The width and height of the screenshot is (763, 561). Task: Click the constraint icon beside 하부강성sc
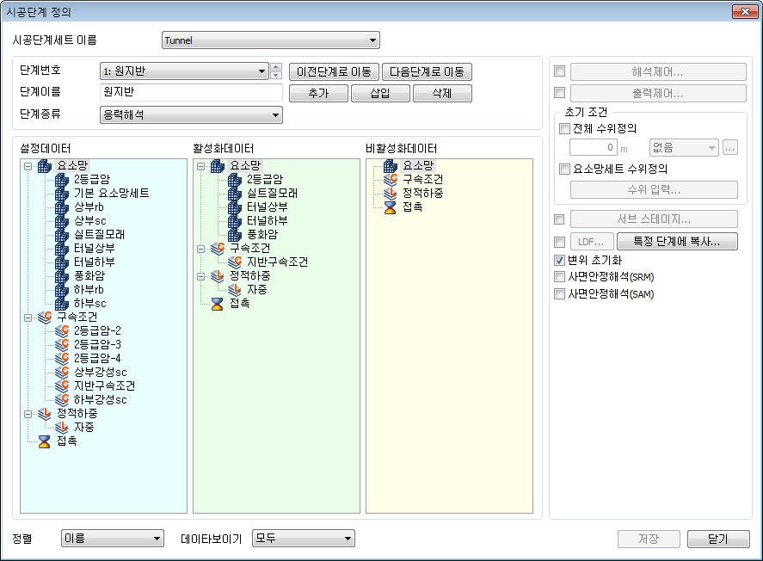click(x=62, y=399)
